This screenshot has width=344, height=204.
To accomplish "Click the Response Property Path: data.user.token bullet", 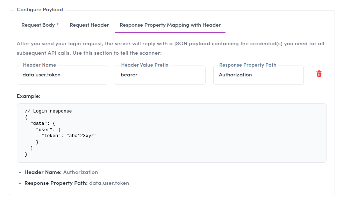I will [x=77, y=183].
